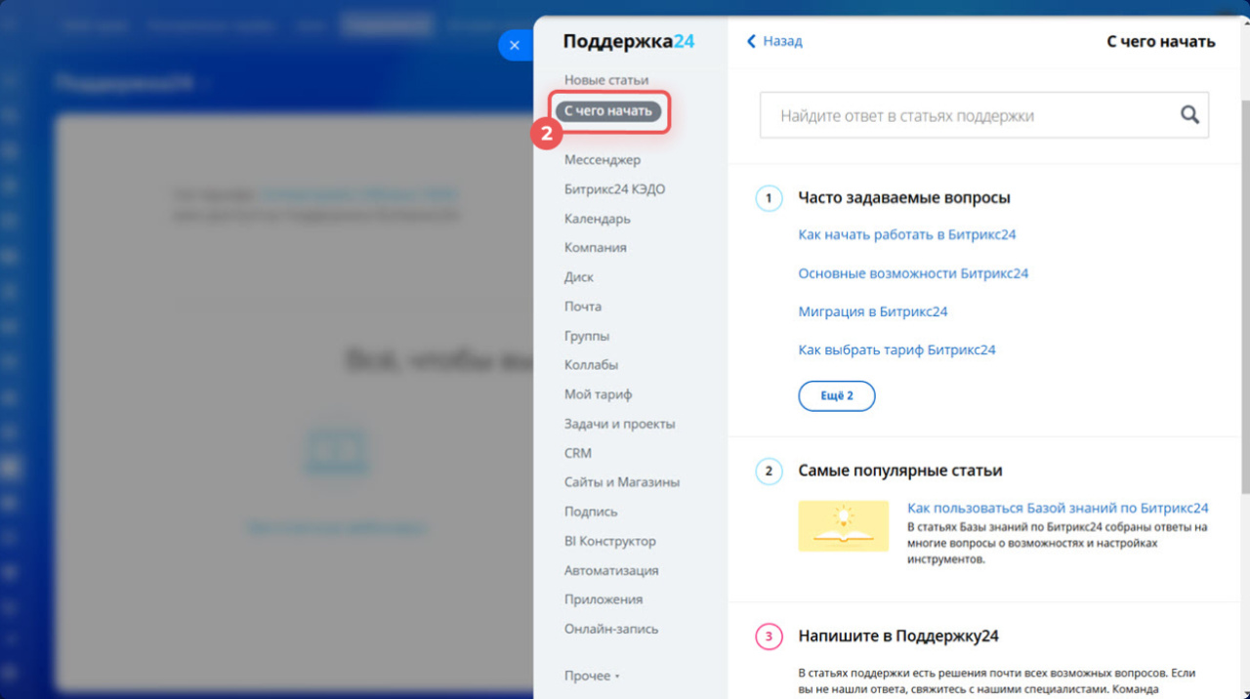1250x699 pixels.
Task: Expand the Прочее dropdown
Action: click(x=592, y=676)
